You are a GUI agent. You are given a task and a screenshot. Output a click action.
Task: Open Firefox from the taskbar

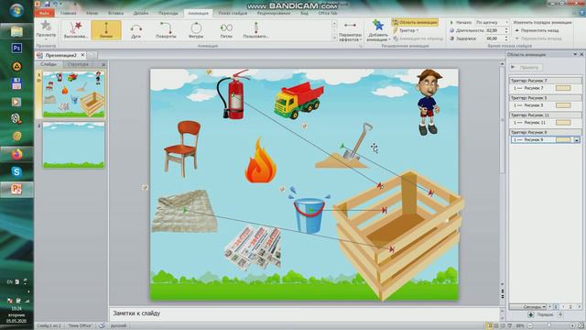(x=16, y=154)
